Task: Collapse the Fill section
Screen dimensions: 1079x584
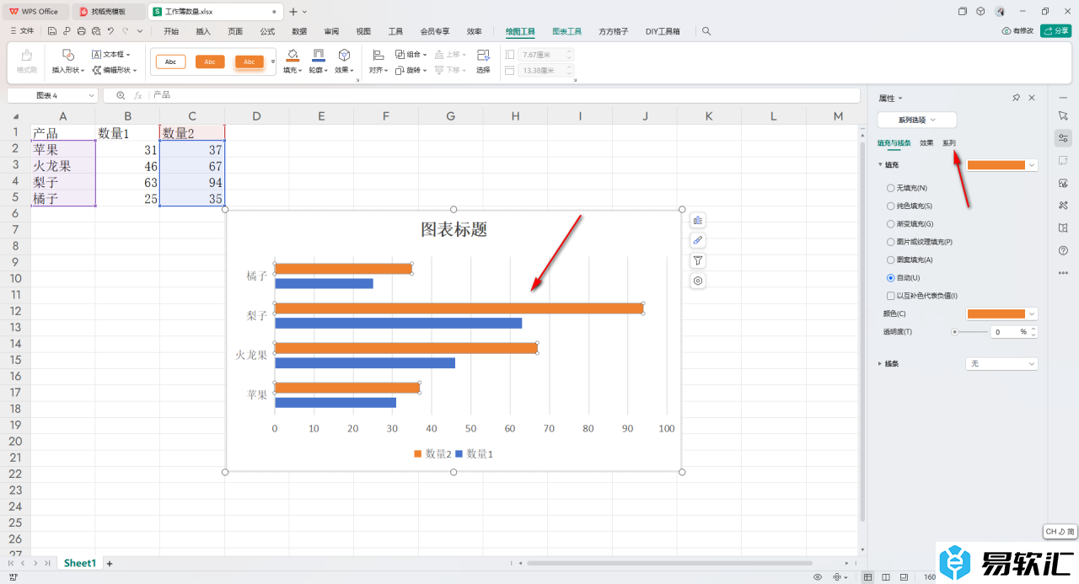Action: click(881, 165)
